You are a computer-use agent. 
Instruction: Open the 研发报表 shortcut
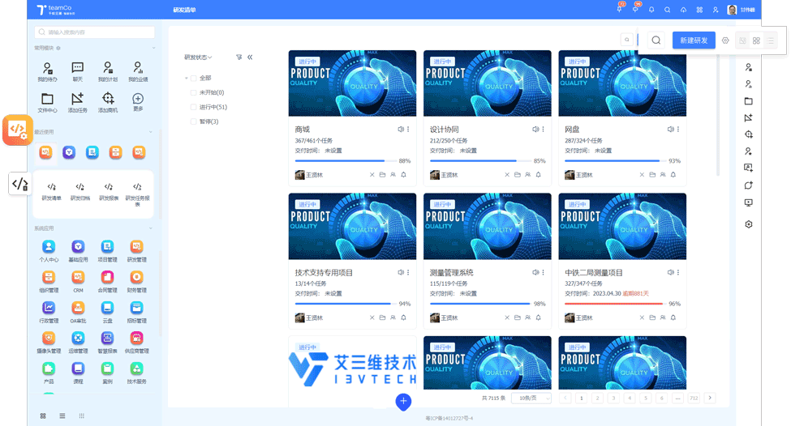click(x=109, y=191)
